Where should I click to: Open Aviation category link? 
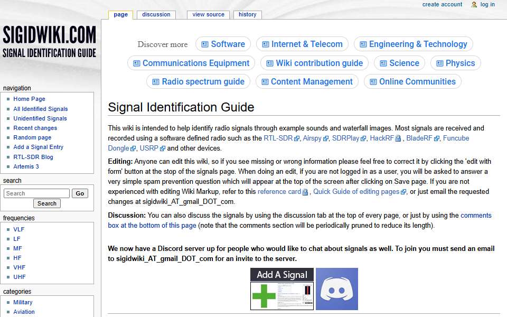click(x=24, y=312)
